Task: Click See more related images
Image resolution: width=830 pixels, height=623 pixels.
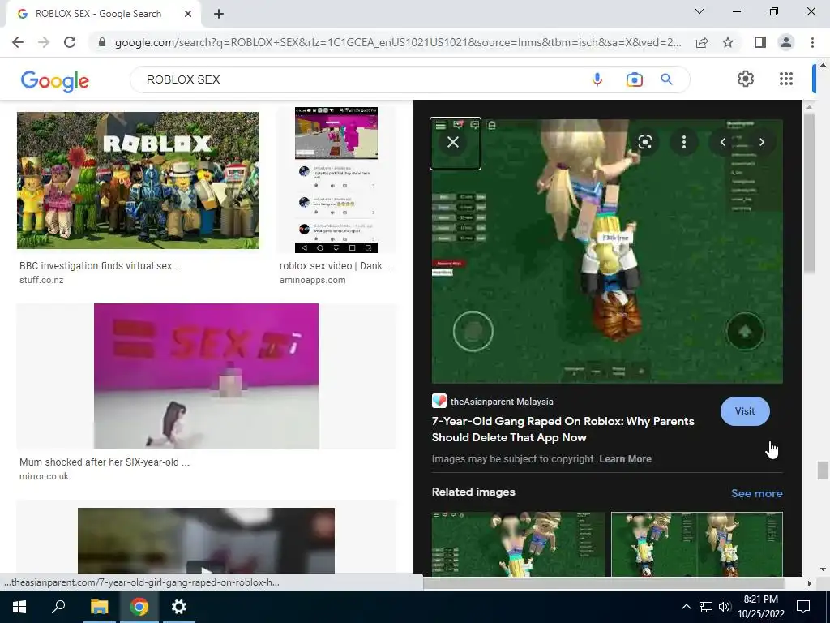Action: click(x=756, y=493)
